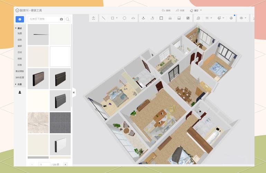
Task: Expand the paint bucket dropdown arrow
Action: (x=223, y=18)
